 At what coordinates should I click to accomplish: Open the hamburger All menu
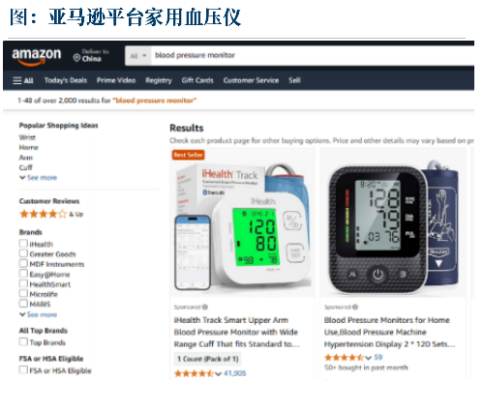coord(23,80)
